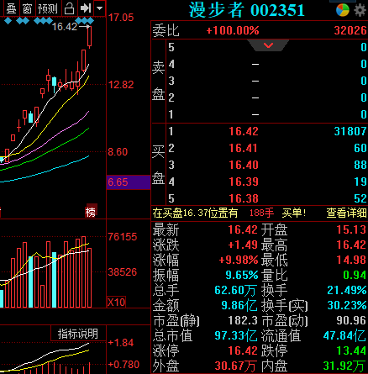The width and height of the screenshot is (368, 374).
Task: Click the 总市值 value 97.33亿
Action: point(236,335)
